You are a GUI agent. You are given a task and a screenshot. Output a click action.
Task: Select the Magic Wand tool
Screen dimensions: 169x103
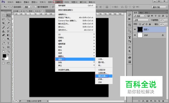(x=8, y=19)
